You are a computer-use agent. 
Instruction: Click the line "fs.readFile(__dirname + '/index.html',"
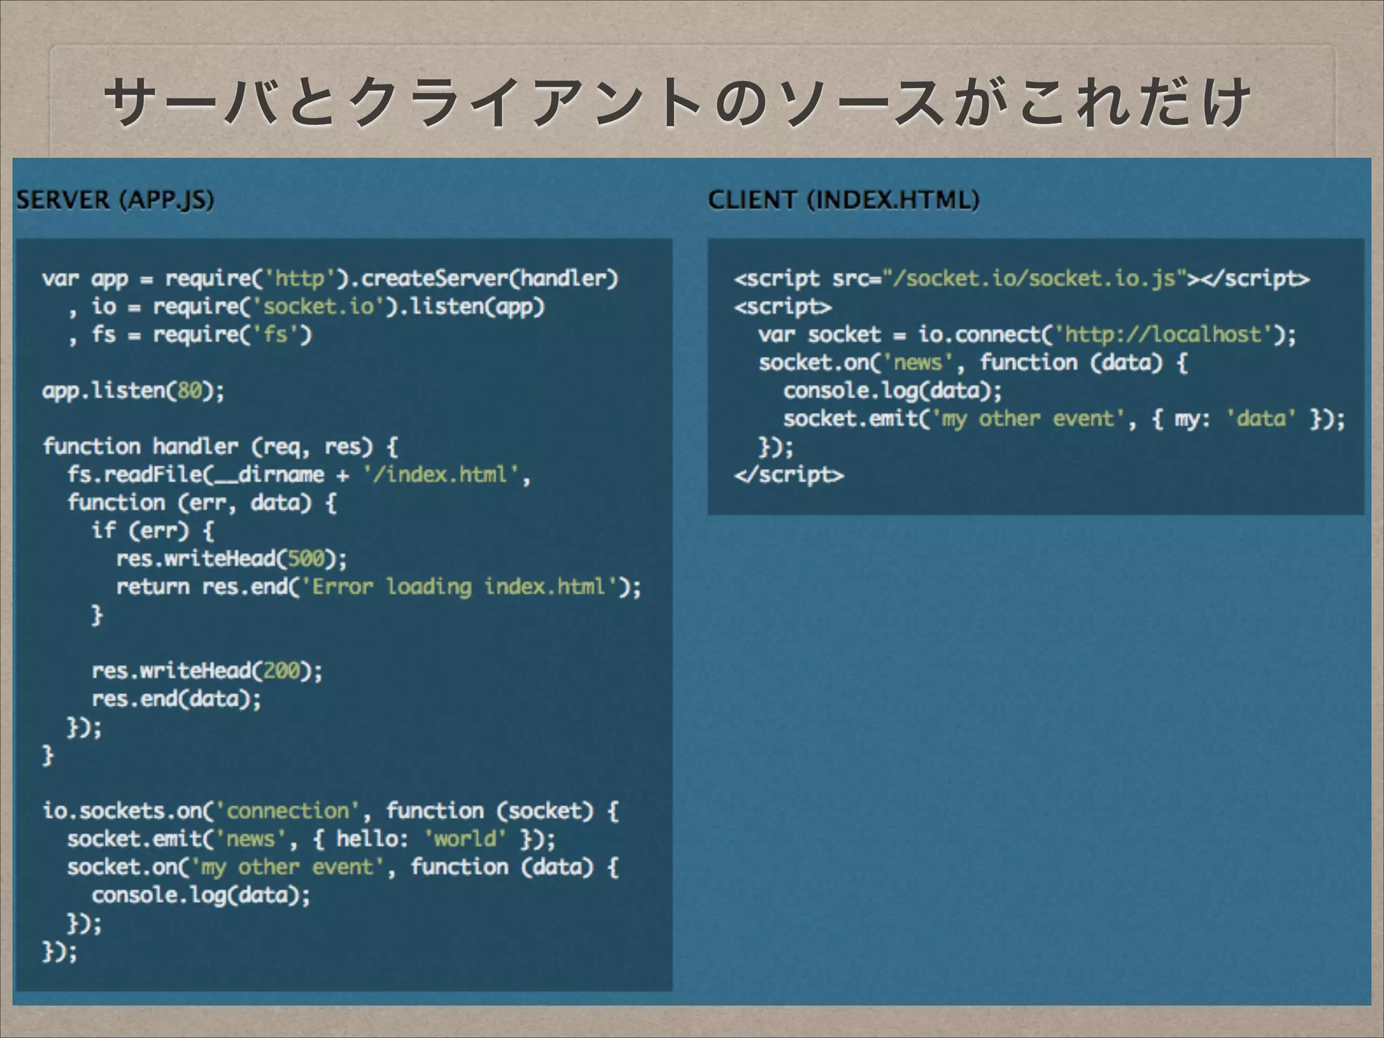click(299, 474)
